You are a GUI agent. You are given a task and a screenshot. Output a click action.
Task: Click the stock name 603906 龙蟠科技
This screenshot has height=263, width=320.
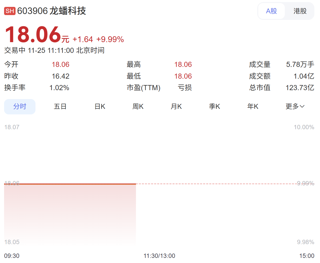(52, 11)
